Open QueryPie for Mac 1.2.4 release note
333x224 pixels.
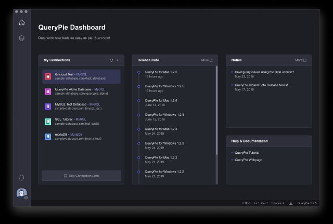coord(161,100)
